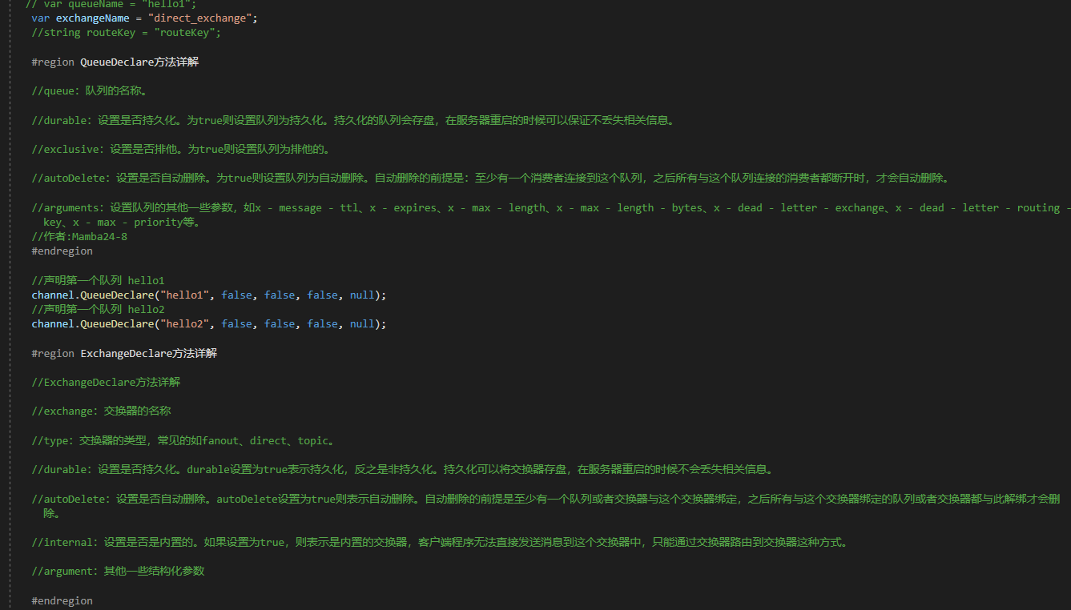The width and height of the screenshot is (1071, 610).
Task: Click the //autoDelete comment about 消费者 connections
Action: [x=490, y=178]
